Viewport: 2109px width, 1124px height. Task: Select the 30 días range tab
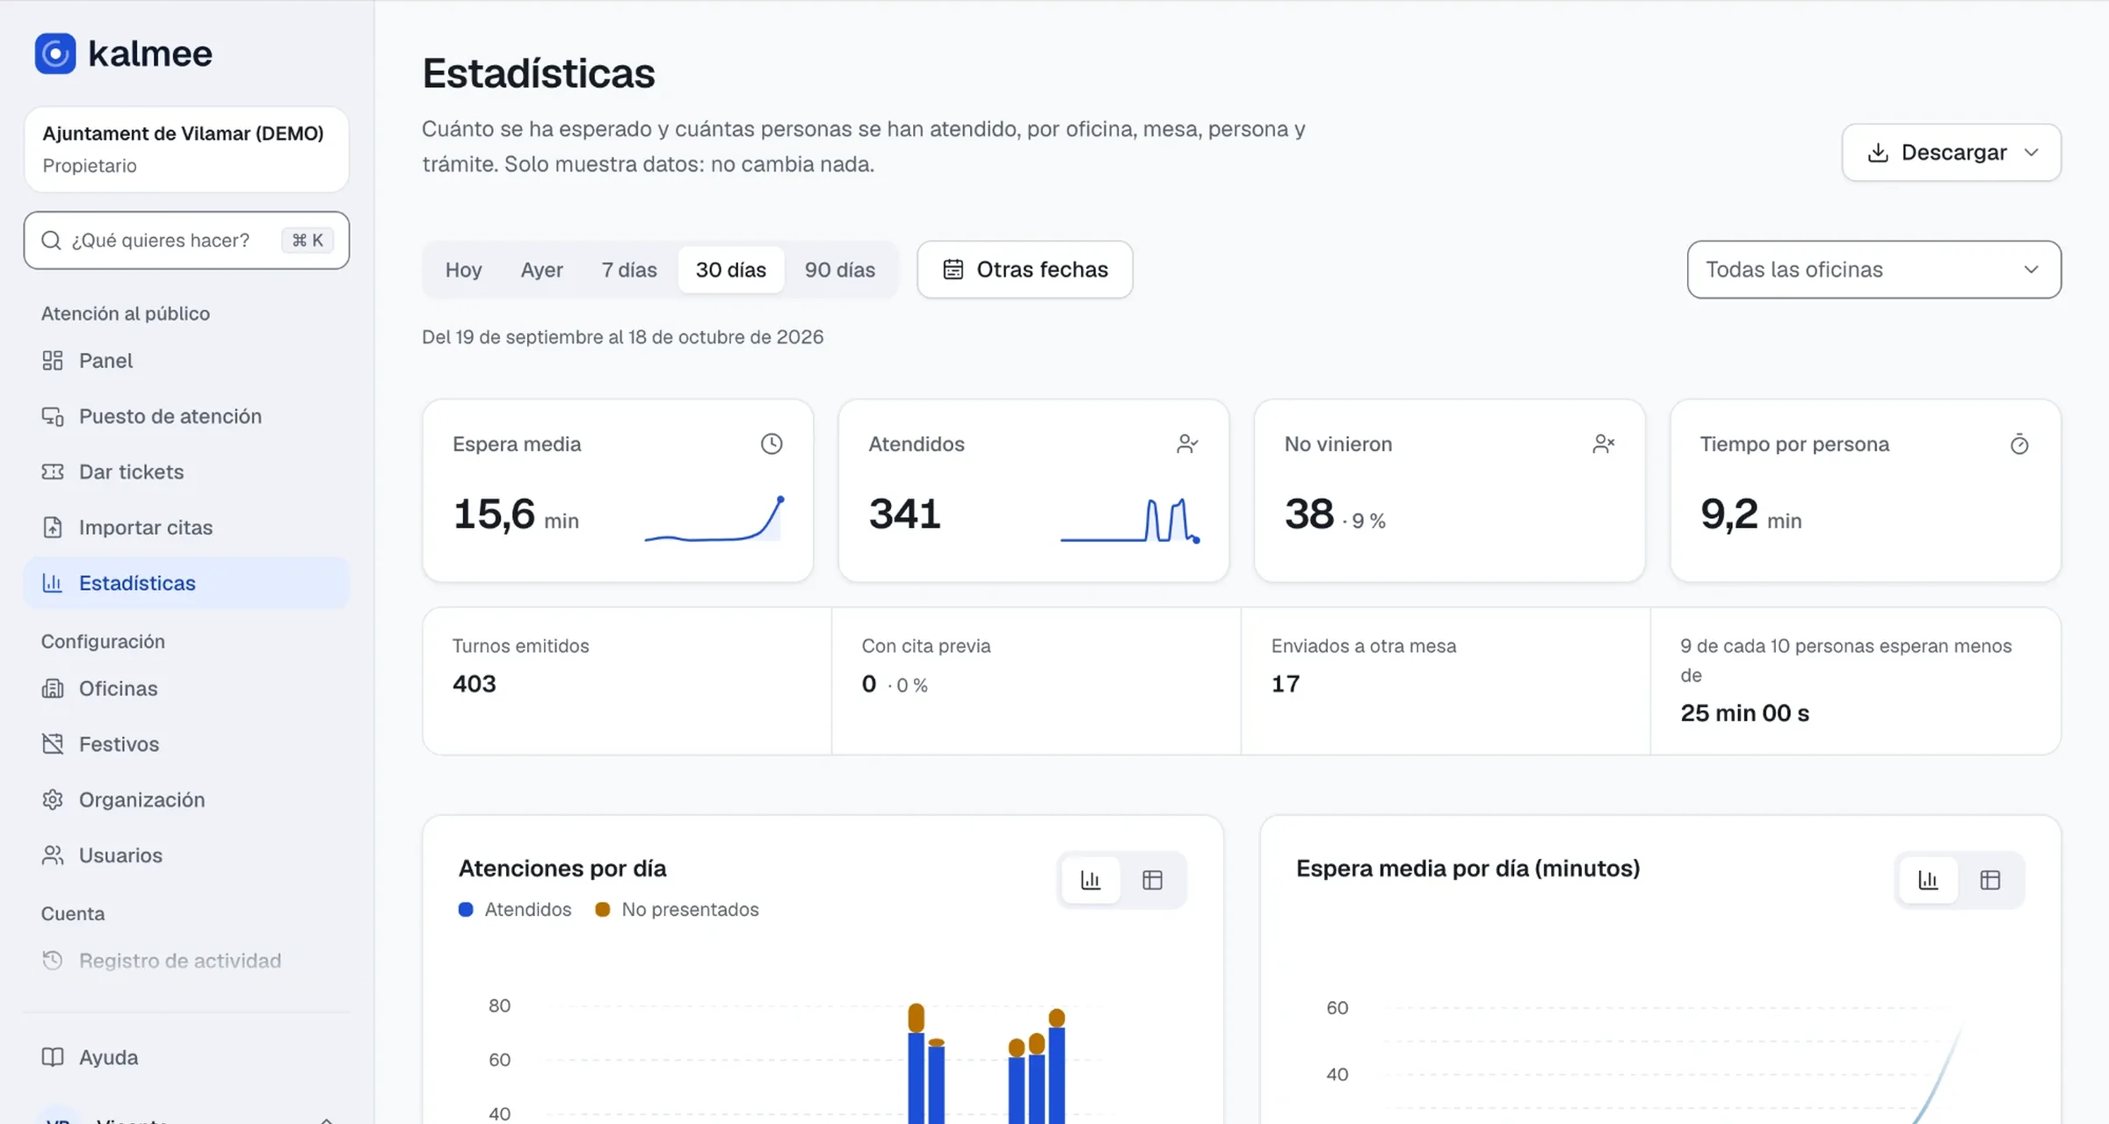(731, 270)
